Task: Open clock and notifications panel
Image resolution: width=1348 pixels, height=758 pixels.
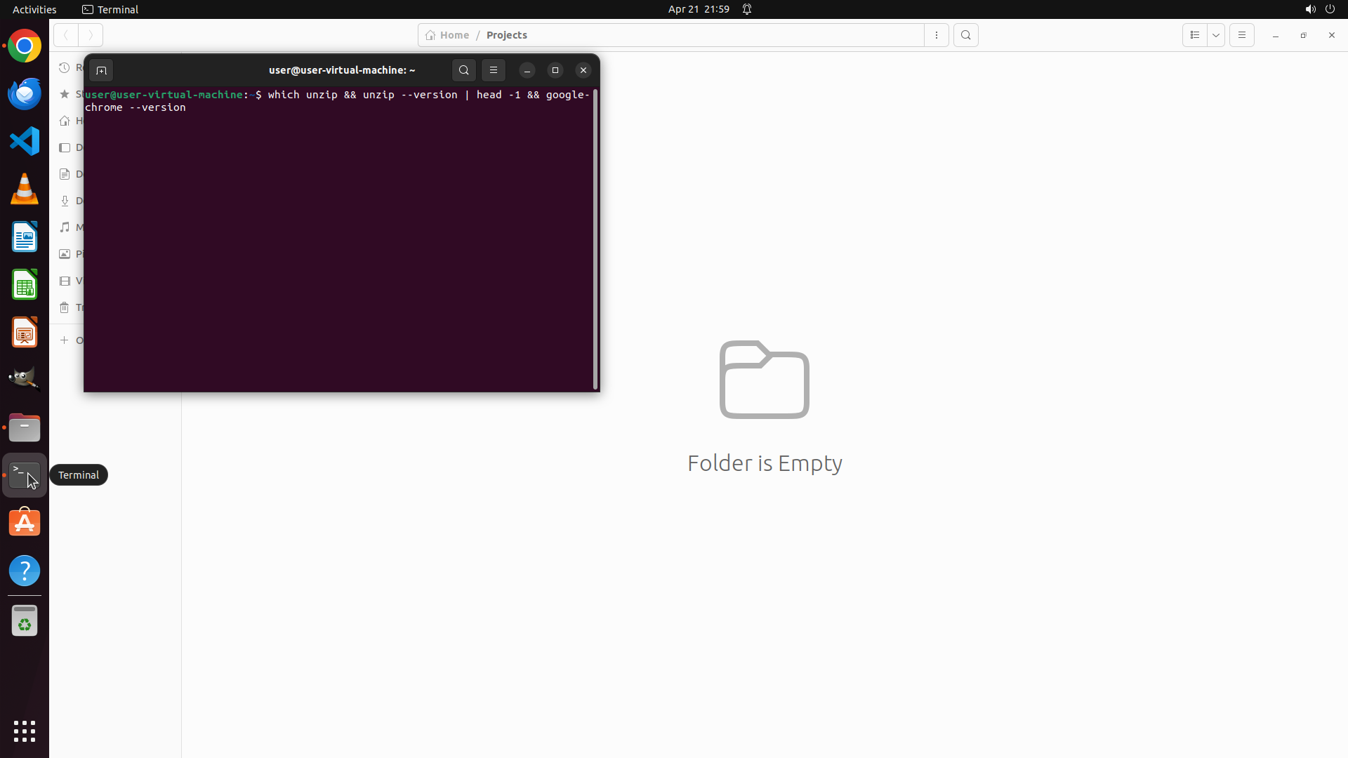Action: [699, 9]
